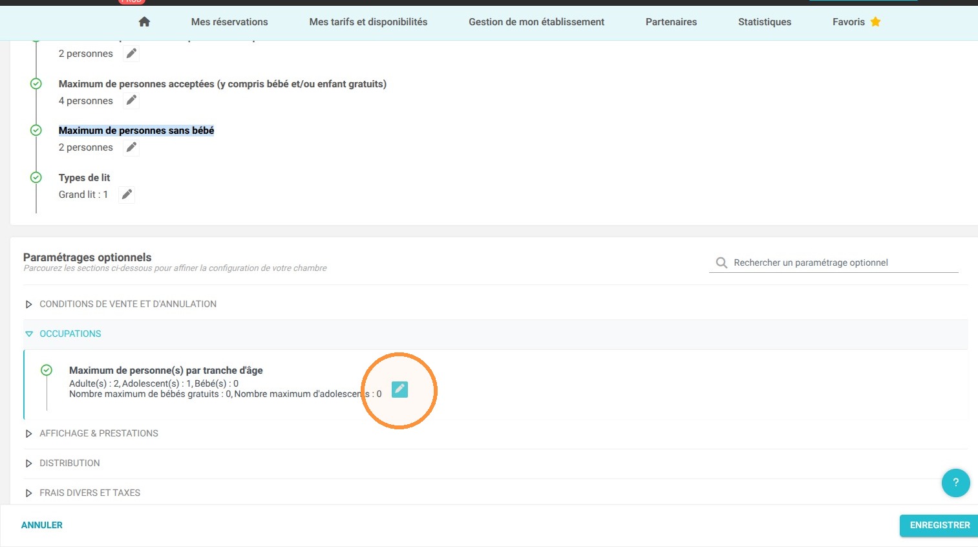Click the Enregistrer button

[x=940, y=525]
